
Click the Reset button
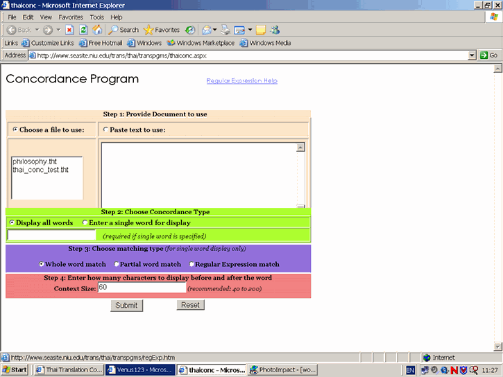pyautogui.click(x=190, y=305)
